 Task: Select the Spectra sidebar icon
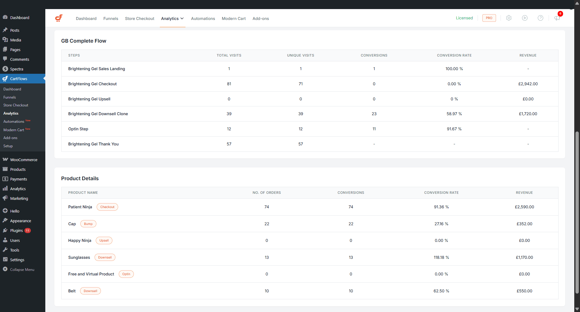click(5, 69)
